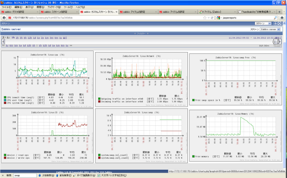Click the timeline left scroll arrow
Screen dimensions: 287x178
pos(3,41)
